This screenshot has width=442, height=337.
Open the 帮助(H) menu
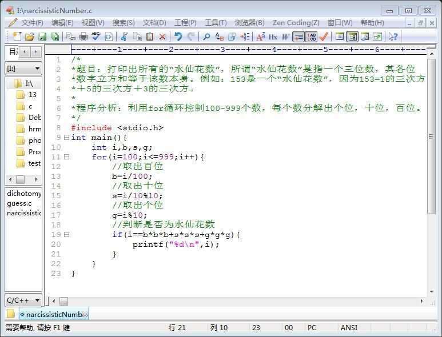click(372, 23)
